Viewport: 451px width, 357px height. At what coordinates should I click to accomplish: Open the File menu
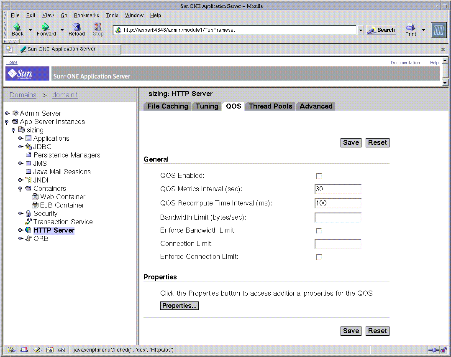coord(15,15)
